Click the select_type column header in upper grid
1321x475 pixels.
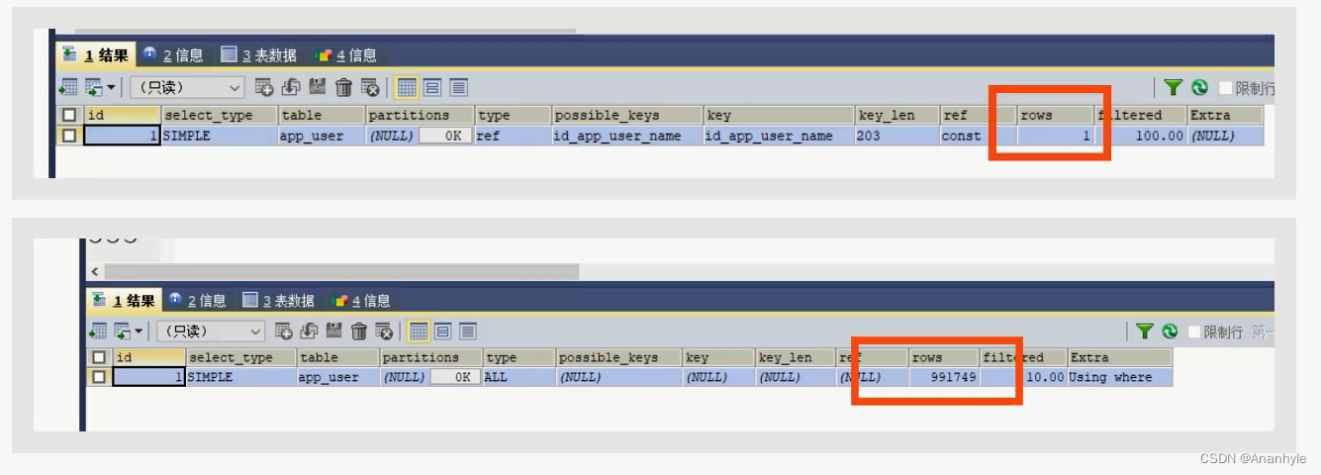tap(218, 115)
